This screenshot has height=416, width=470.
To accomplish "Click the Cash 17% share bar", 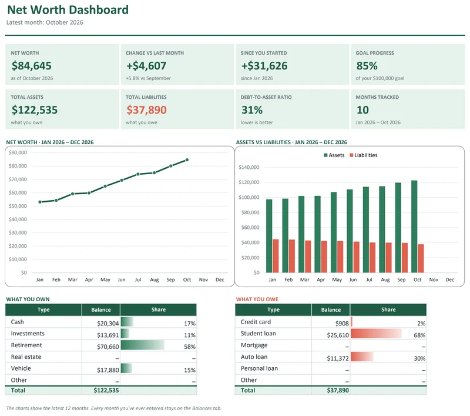I will point(127,322).
